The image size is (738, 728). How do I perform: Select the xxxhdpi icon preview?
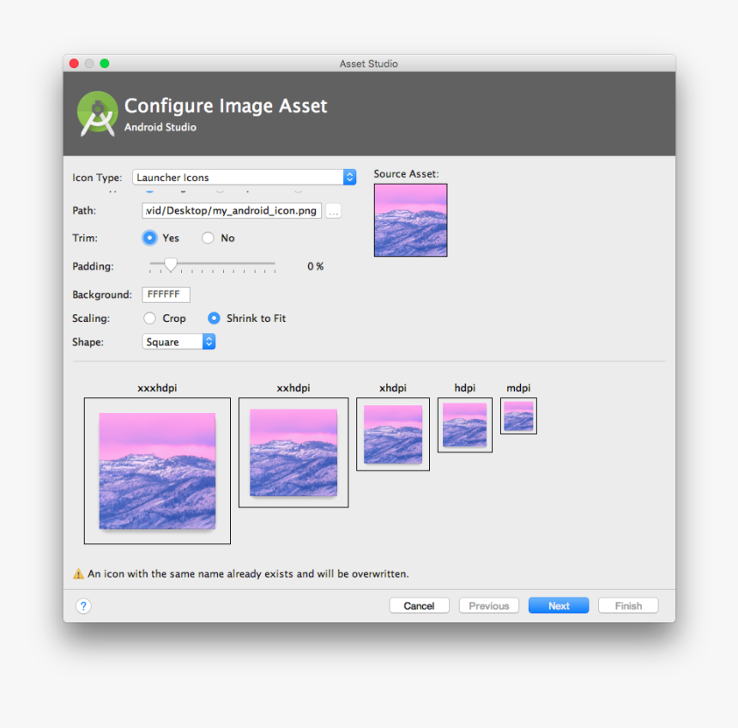click(157, 471)
